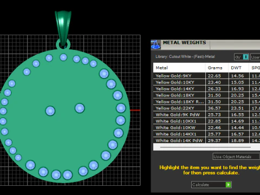Select the Yellow Gold:9KY row
The width and height of the screenshot is (260, 195).
click(206, 76)
